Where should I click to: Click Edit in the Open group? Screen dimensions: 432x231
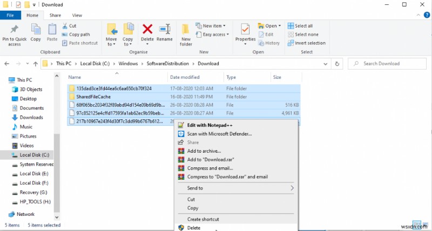266,35
